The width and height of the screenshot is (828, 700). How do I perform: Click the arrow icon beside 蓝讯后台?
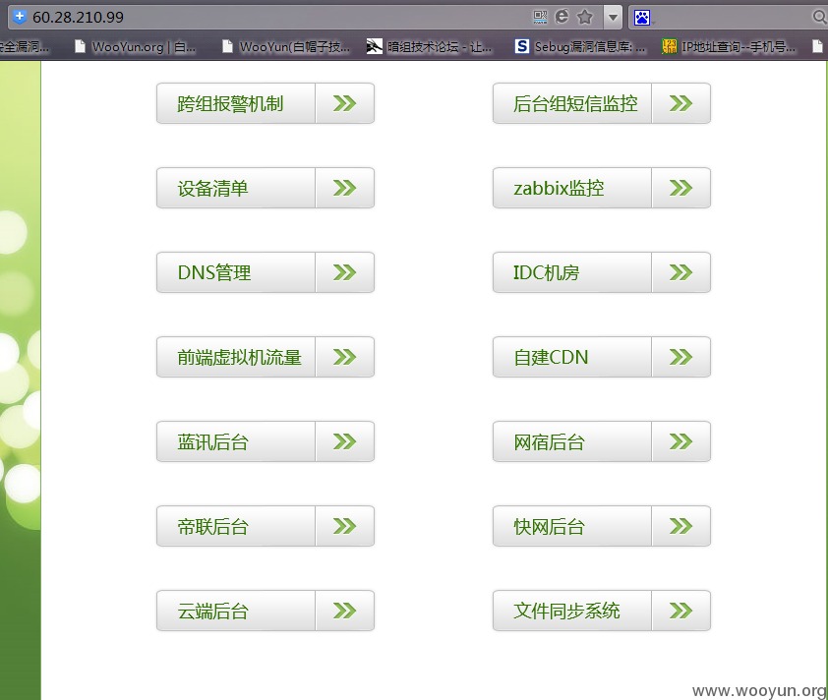345,441
